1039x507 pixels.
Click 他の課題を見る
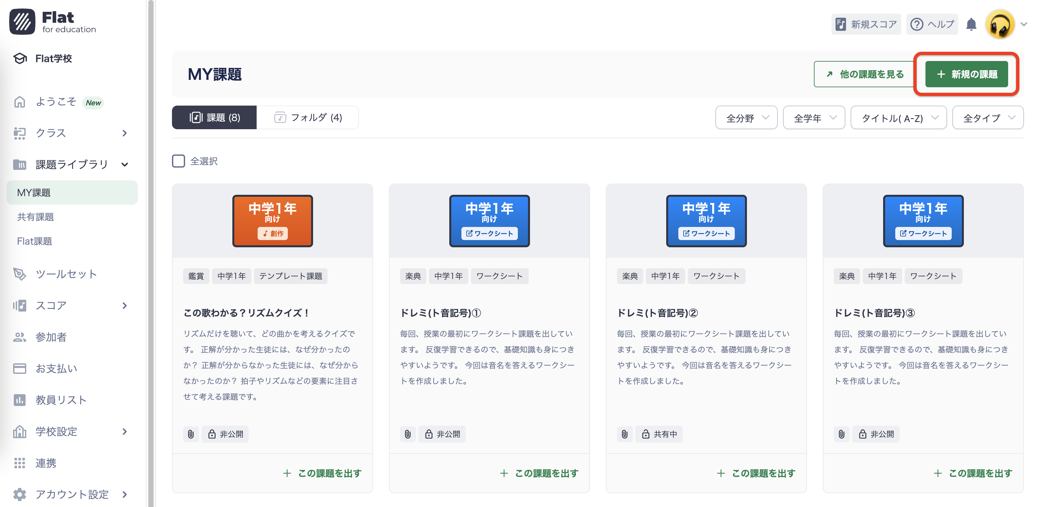(x=863, y=74)
